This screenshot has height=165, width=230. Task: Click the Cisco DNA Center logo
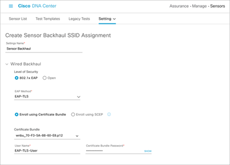tap(37, 6)
